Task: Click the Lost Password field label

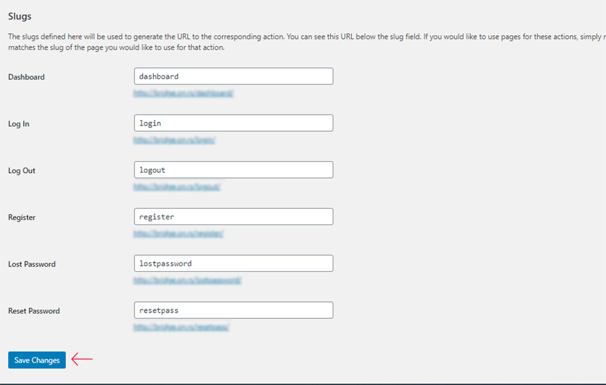Action: click(32, 264)
